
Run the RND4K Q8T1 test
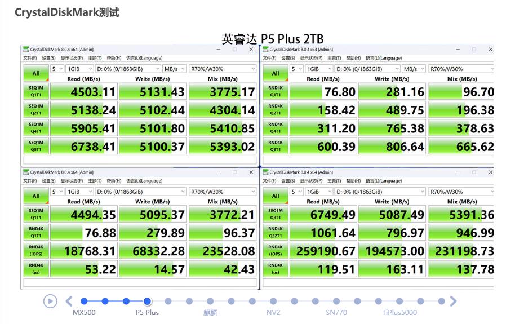tap(276, 146)
